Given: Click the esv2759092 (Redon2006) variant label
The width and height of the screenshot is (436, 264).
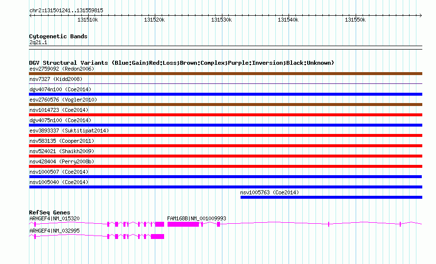Looking at the screenshot, I should click(x=62, y=69).
